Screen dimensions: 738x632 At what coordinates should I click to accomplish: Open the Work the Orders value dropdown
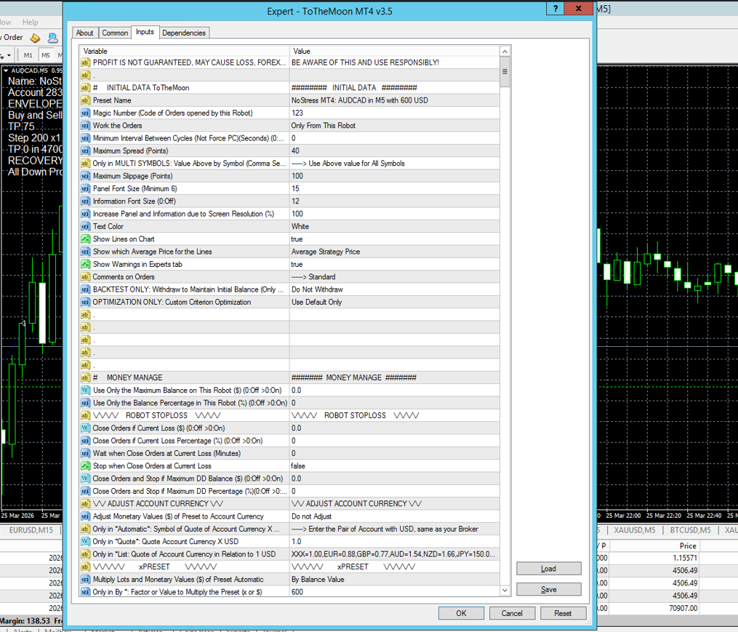pyautogui.click(x=394, y=126)
